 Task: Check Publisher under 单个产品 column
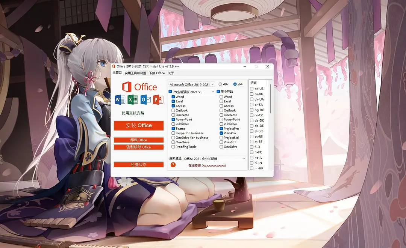pyautogui.click(x=221, y=124)
